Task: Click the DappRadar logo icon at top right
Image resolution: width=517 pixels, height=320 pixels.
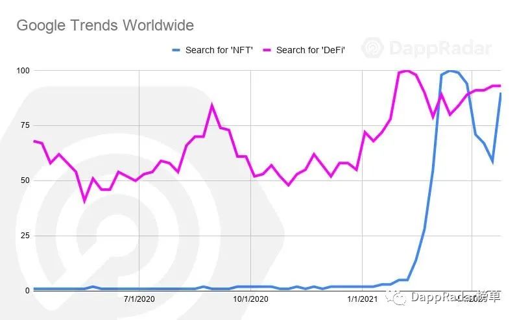Action: (374, 48)
